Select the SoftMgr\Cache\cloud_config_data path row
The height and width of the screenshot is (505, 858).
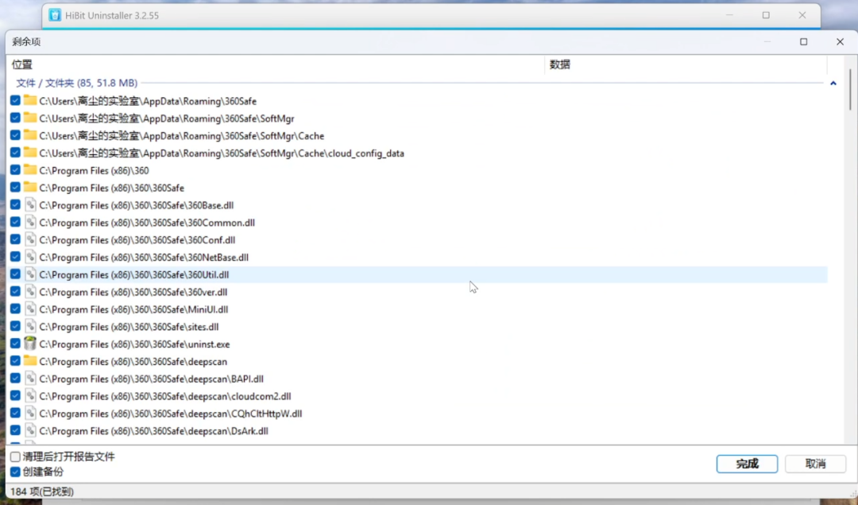[418, 153]
